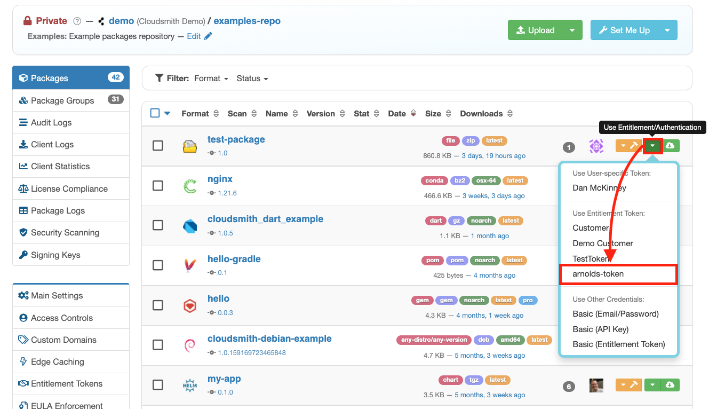Open the Entitlement Tokens sidebar page
The image size is (717, 409).
pyautogui.click(x=71, y=384)
